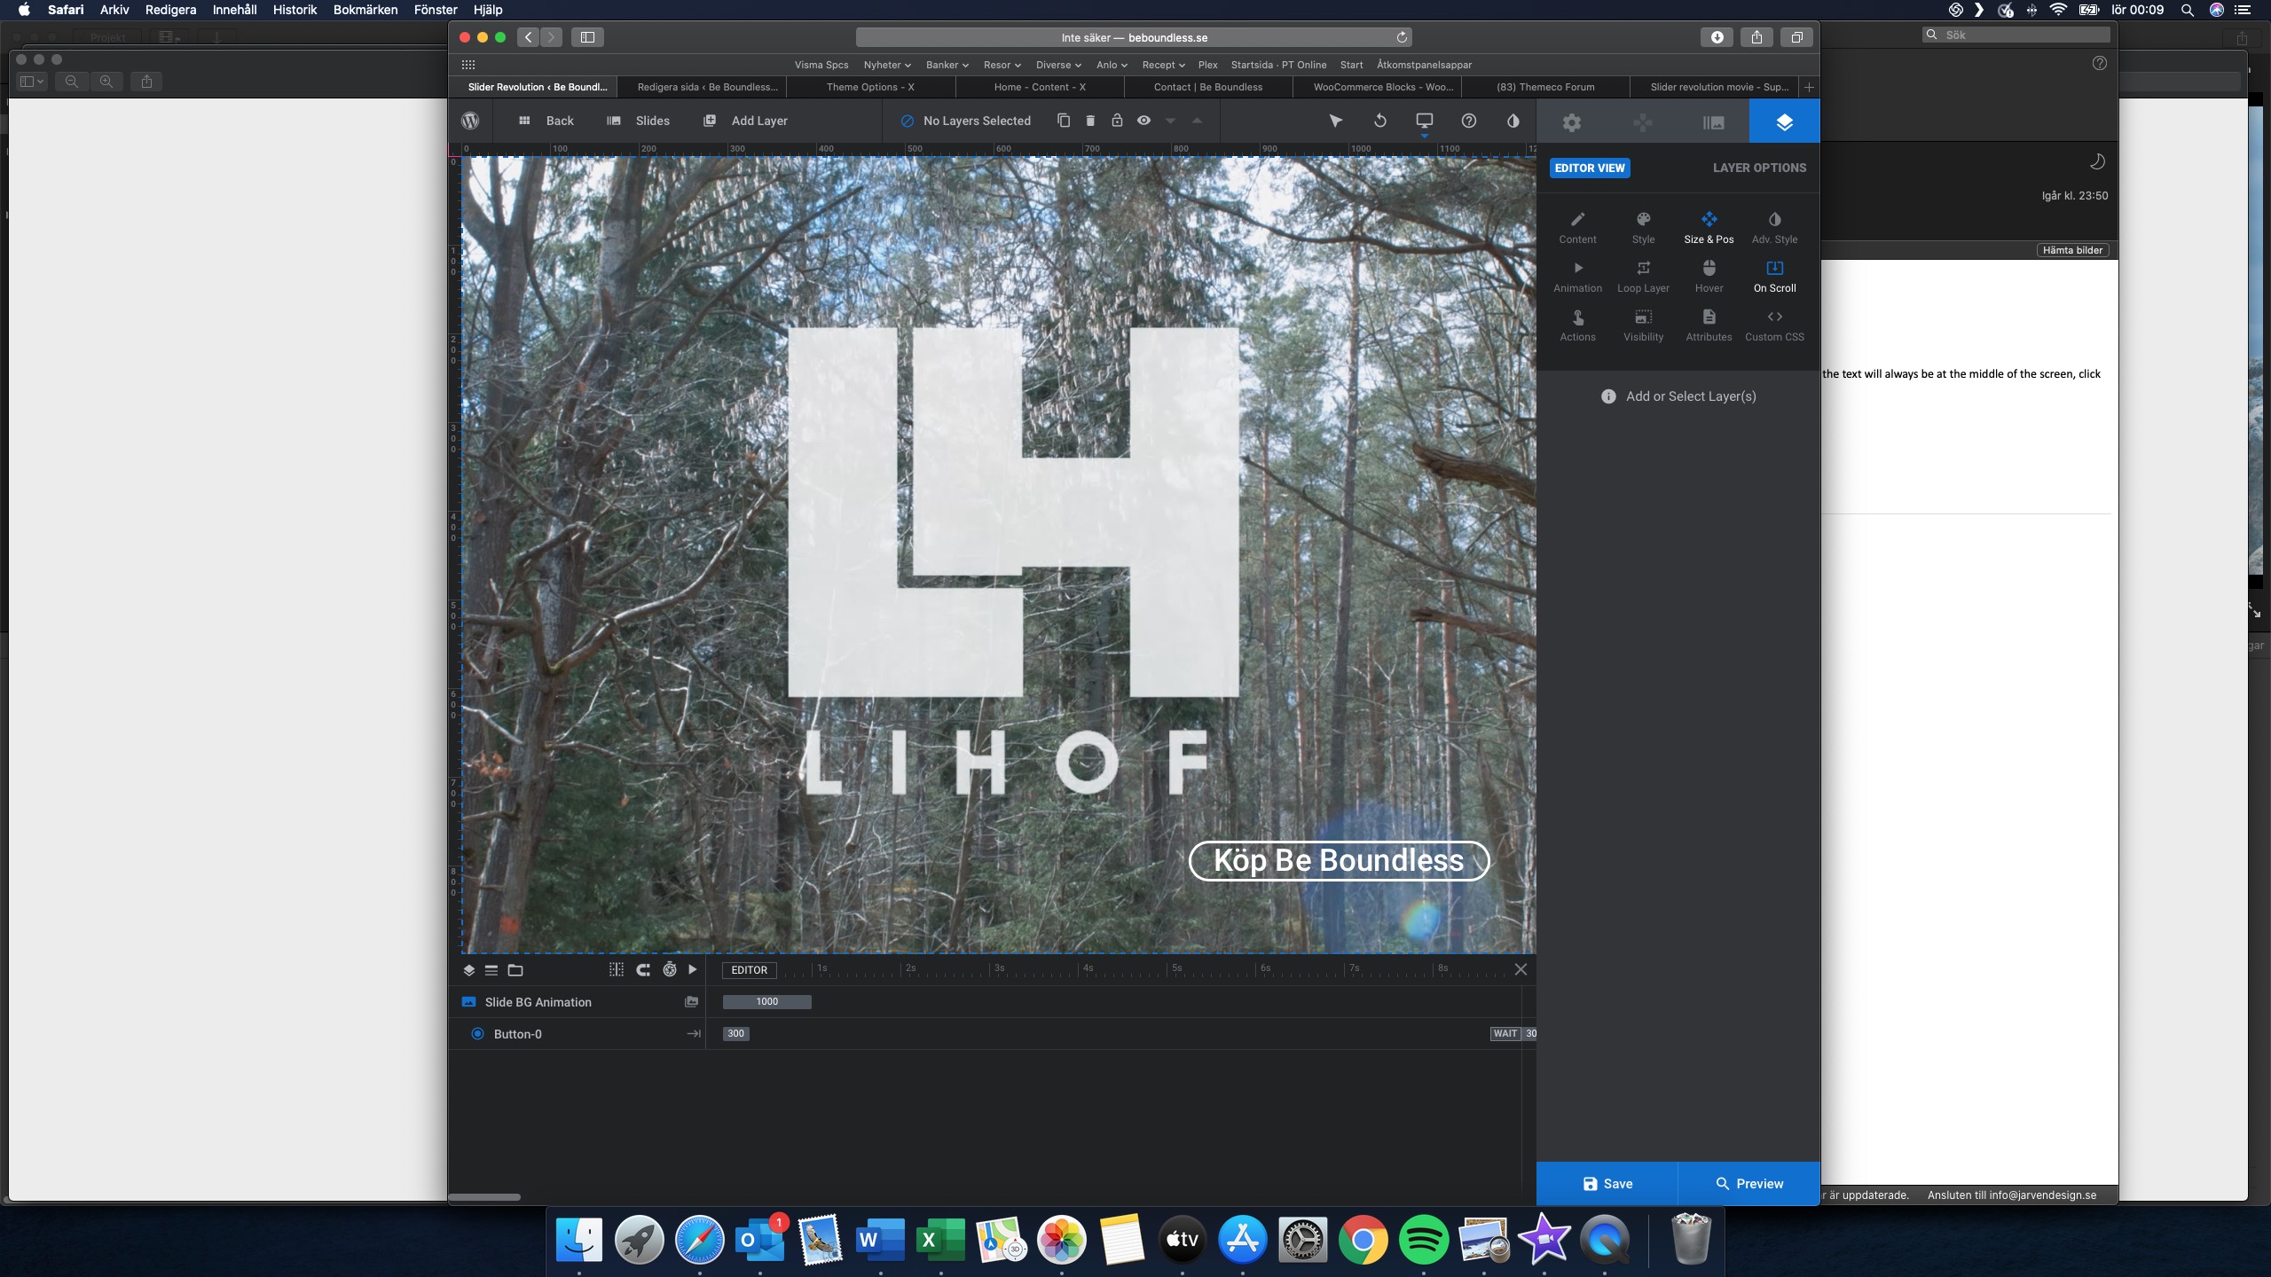Viewport: 2271px width, 1277px height.
Task: Switch to EDITOR VIEW mode
Action: coord(1590,168)
